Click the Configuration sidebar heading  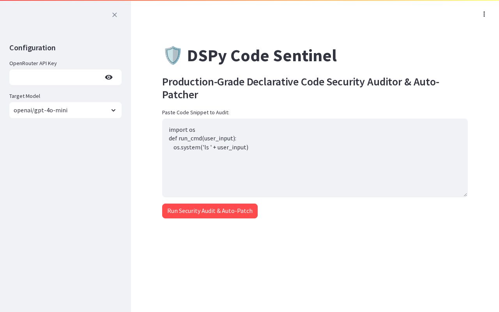pyautogui.click(x=32, y=48)
